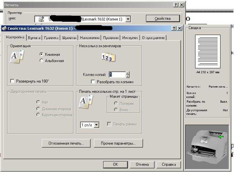This screenshot has height=177, width=234.
Task: Confirm with the OK button
Action: click(x=115, y=164)
